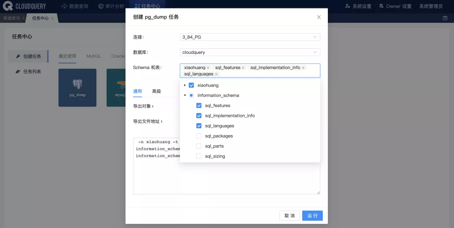Click the 系统管理员 user label
The height and width of the screenshot is (228, 454).
[431, 6]
